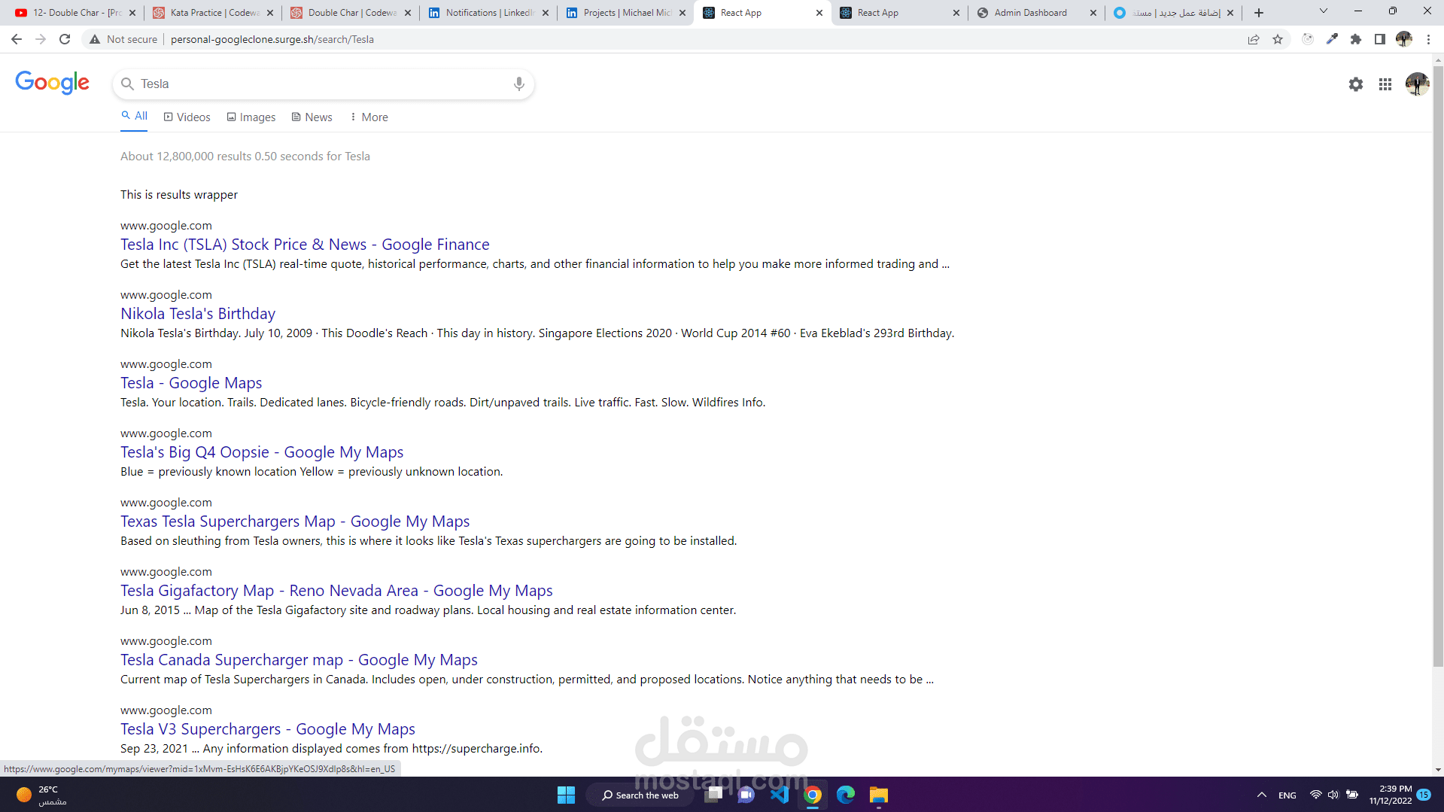Click the scrollbar down arrow
The image size is (1444, 812).
[x=1438, y=770]
